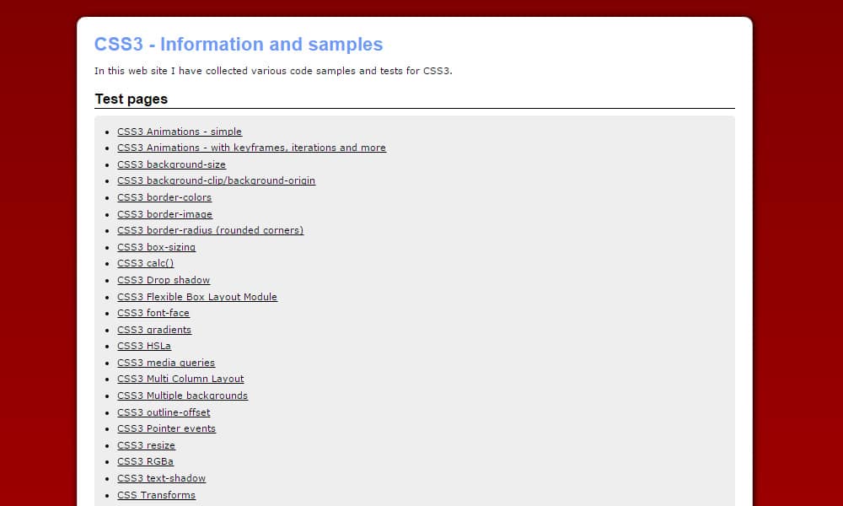
Task: Open CSS3 border-radius rounded corners page
Action: pos(210,230)
